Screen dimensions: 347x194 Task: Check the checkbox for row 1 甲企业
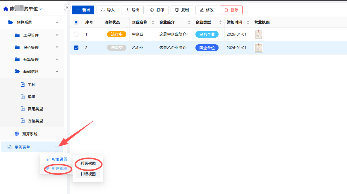click(76, 34)
